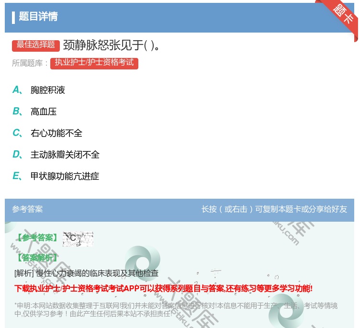Click the disclaimer starting with *申明
Viewport: 359px width, 328px height.
(176, 309)
